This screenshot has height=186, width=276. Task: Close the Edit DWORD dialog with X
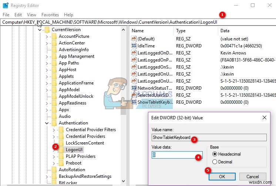click(265, 117)
